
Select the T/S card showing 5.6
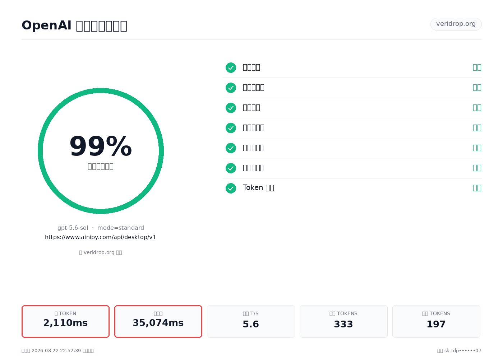[x=251, y=321]
